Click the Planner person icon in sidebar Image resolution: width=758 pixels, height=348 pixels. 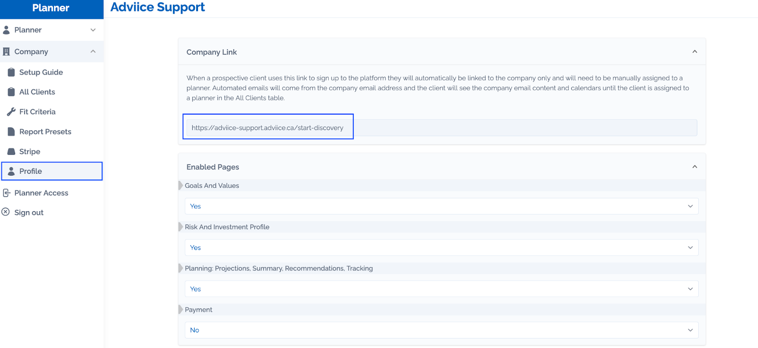point(6,30)
